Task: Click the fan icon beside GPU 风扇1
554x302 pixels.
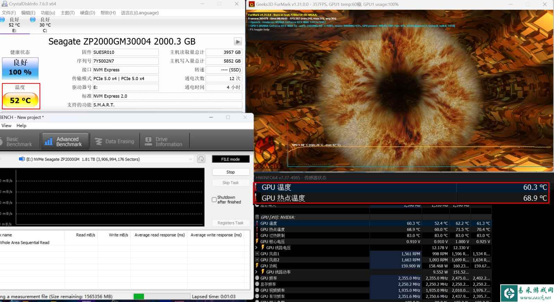Action: [257, 254]
